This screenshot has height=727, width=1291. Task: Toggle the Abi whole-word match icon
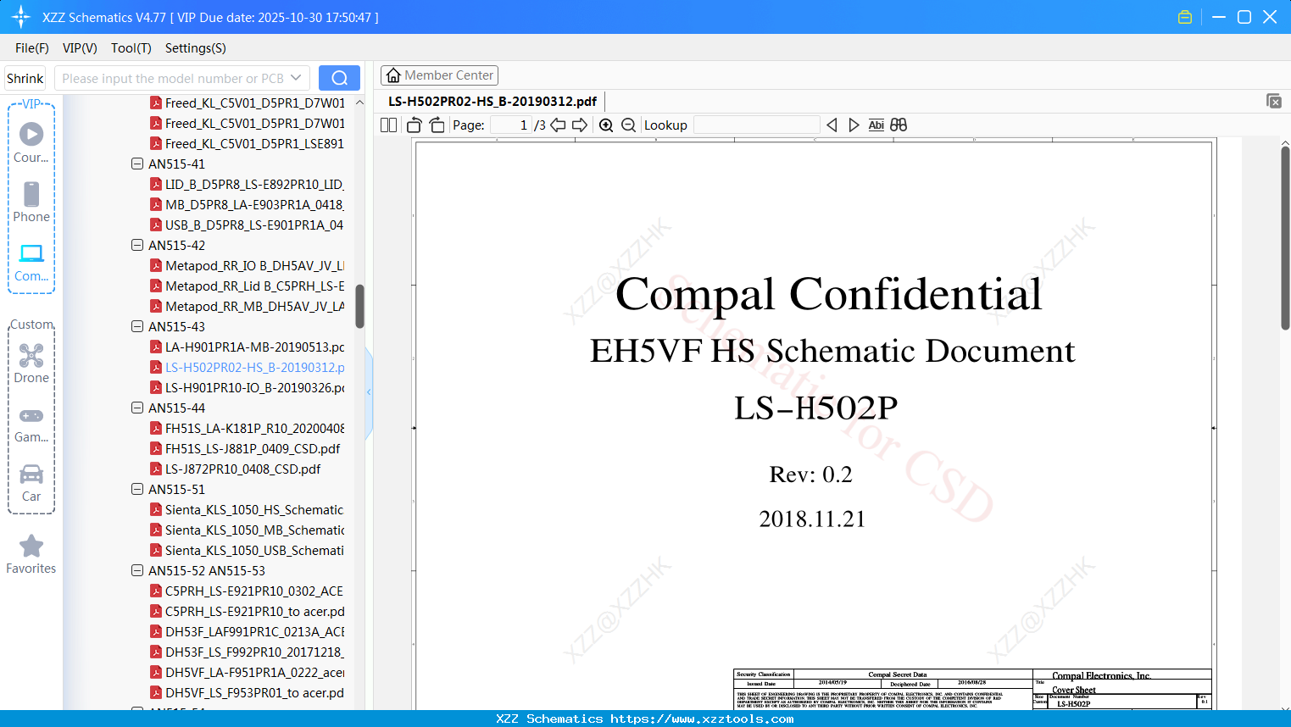pyautogui.click(x=876, y=125)
